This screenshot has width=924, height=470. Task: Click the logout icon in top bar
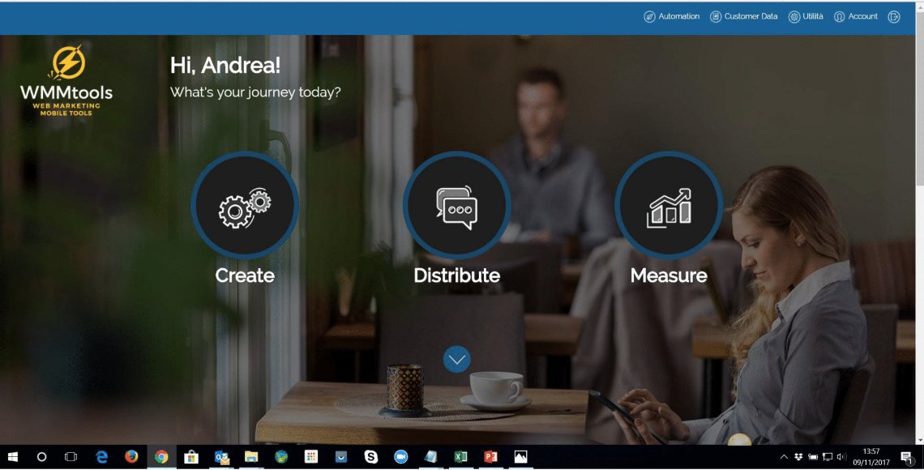[x=894, y=16]
